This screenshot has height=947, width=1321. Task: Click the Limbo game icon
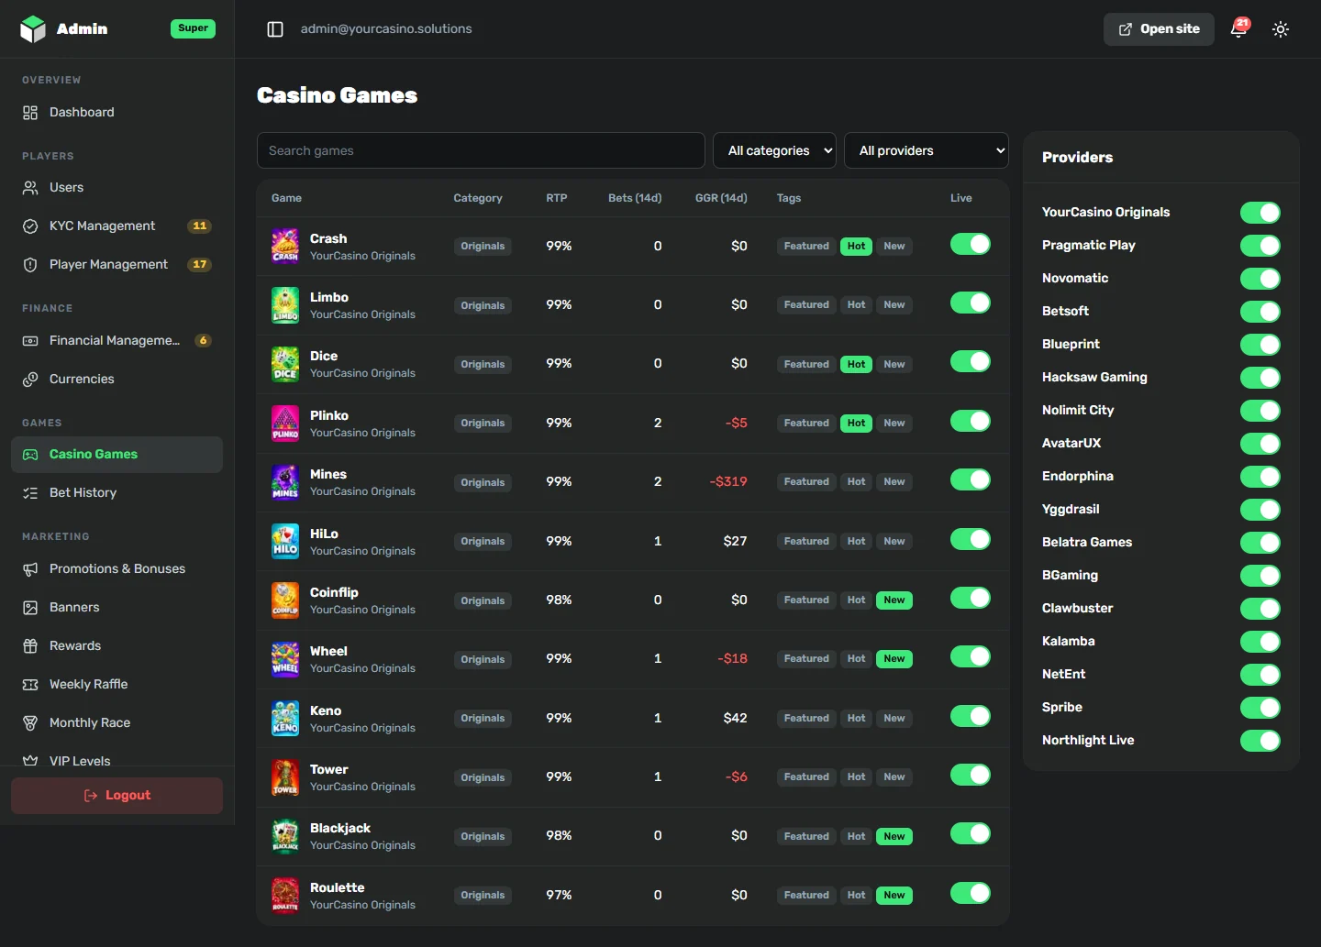[285, 305]
